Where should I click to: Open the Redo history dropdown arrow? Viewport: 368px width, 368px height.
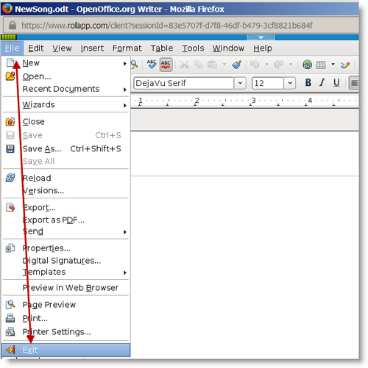(291, 65)
